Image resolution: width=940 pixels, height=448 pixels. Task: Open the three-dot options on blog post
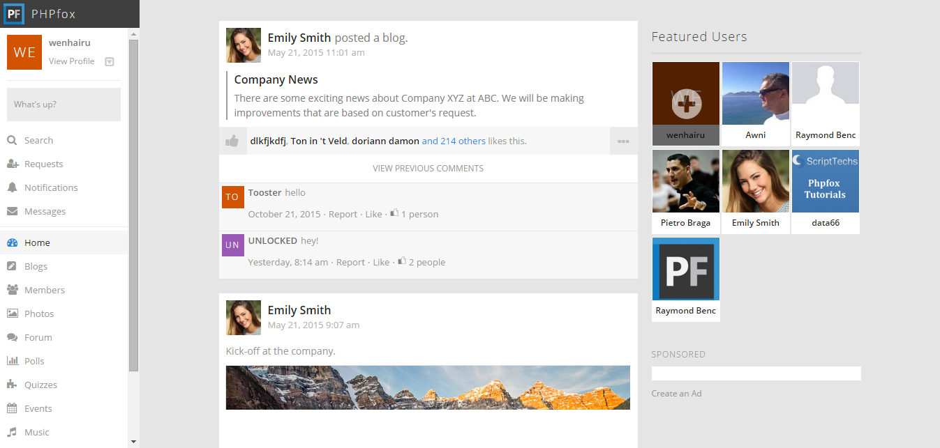tap(623, 141)
